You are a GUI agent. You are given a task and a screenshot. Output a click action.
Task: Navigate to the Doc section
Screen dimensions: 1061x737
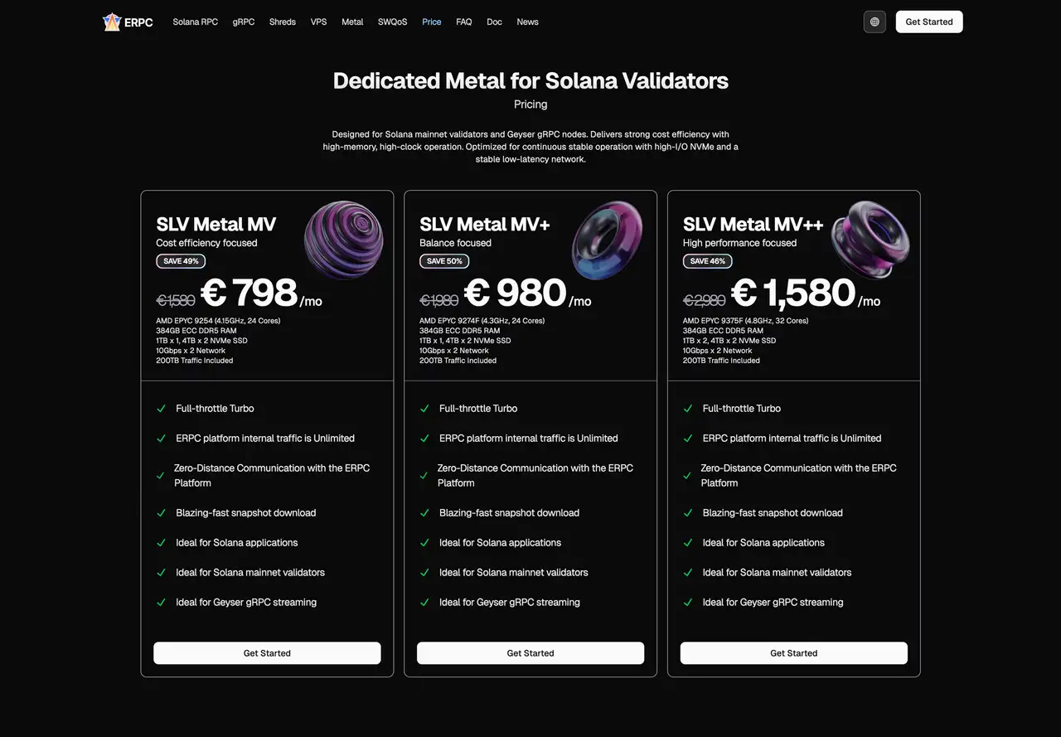coord(494,22)
